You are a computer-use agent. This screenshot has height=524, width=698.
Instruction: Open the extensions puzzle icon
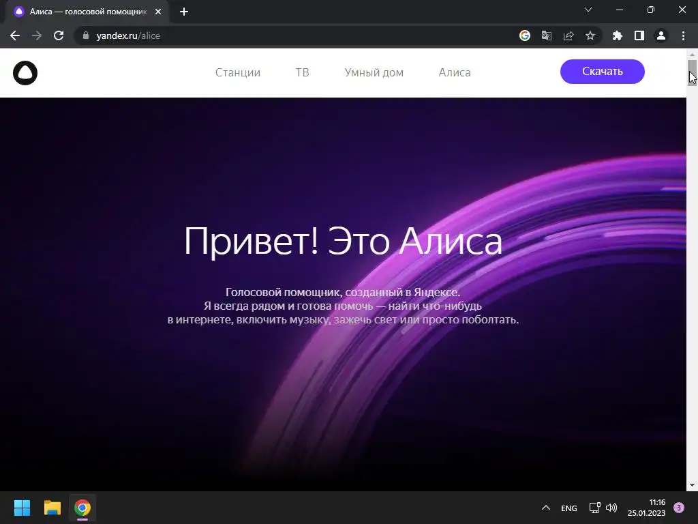pos(618,35)
